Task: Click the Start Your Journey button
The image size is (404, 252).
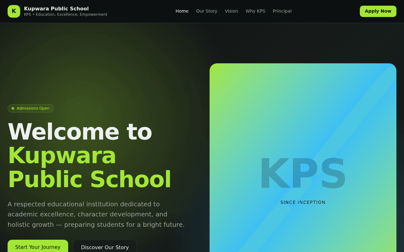Action: tap(38, 246)
